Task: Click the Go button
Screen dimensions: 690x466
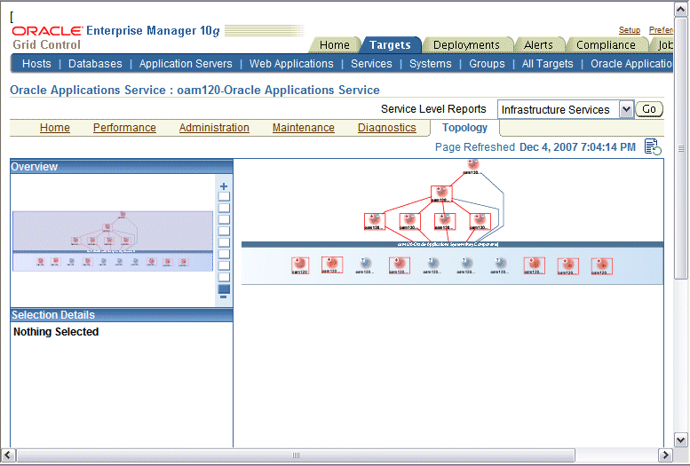Action: pyautogui.click(x=649, y=109)
